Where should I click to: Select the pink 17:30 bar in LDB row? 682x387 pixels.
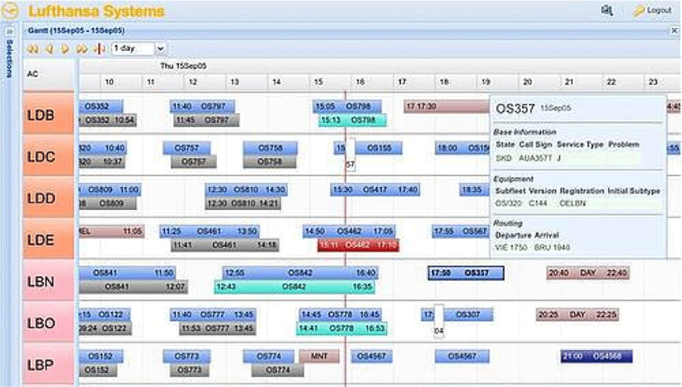point(447,106)
